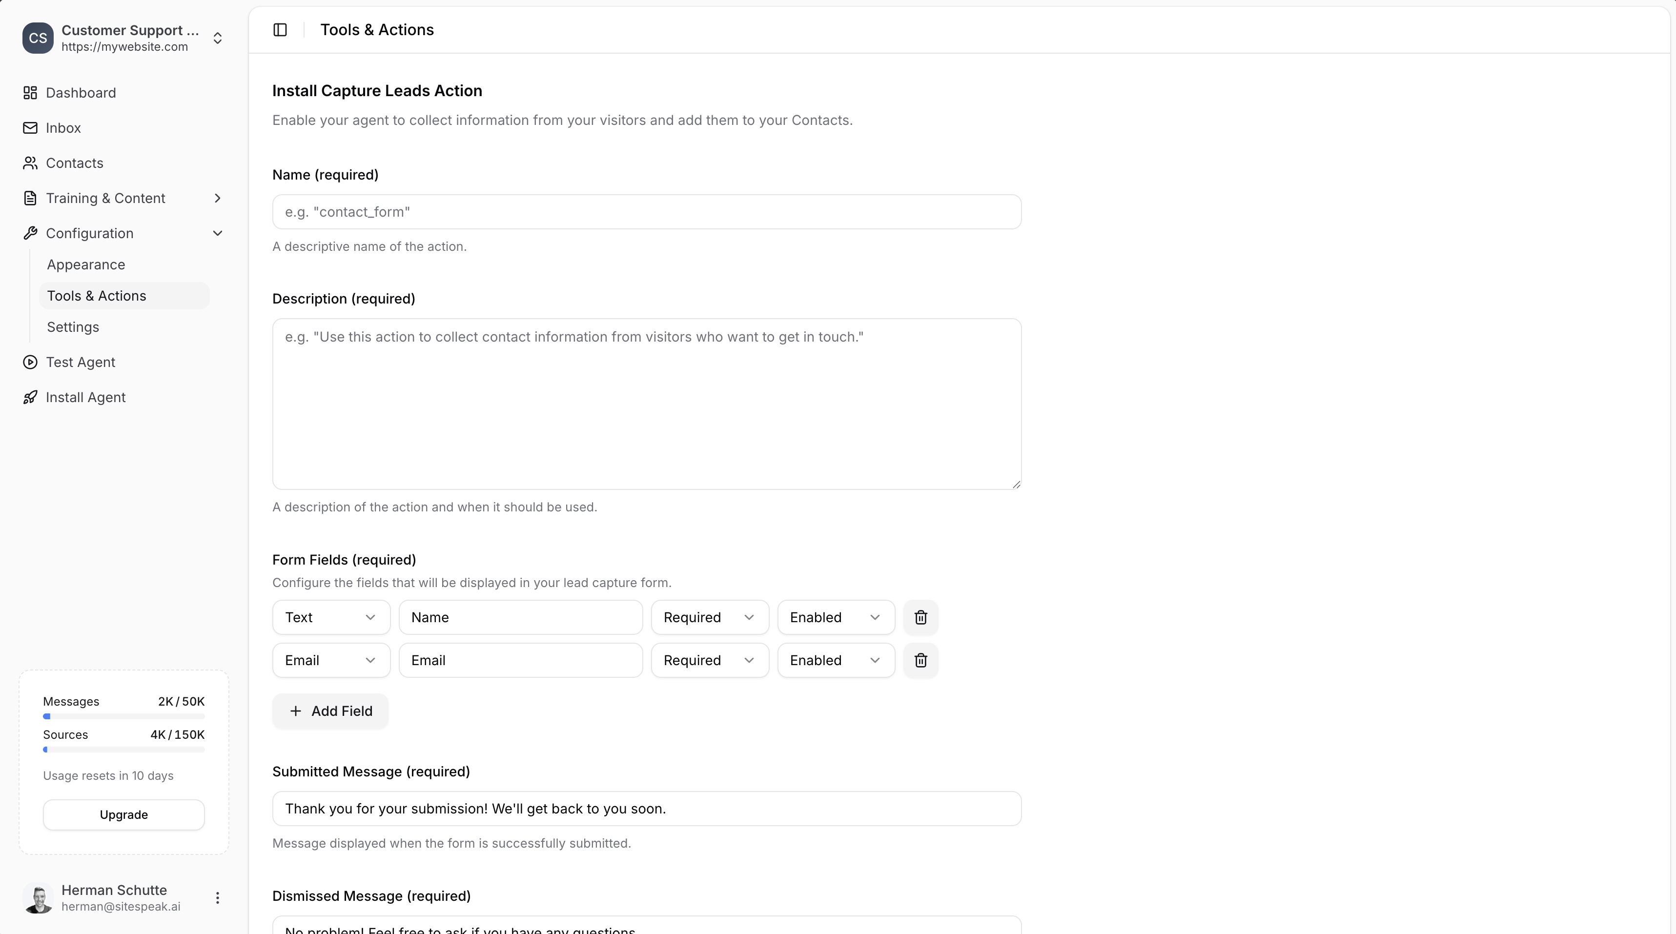Screen dimensions: 1676x934
Task: Click the Name input field for the action
Action: tap(646, 211)
